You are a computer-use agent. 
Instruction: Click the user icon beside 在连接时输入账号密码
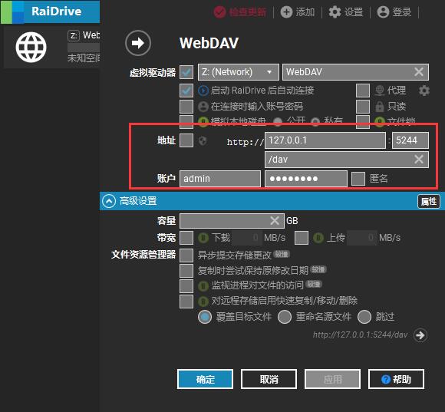pos(203,107)
